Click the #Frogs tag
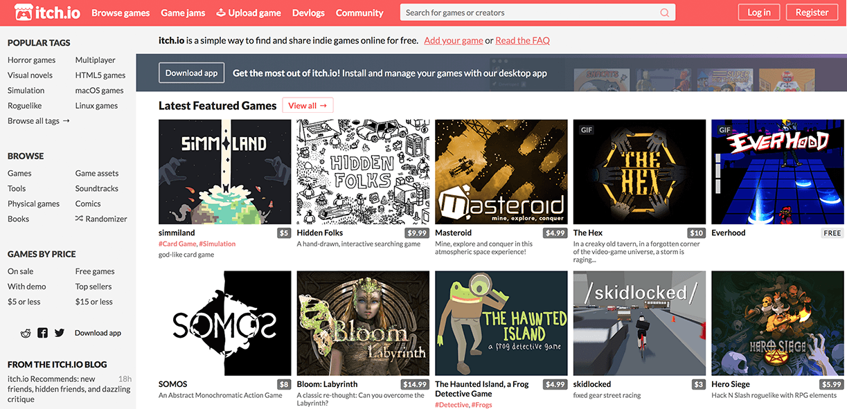 [482, 404]
